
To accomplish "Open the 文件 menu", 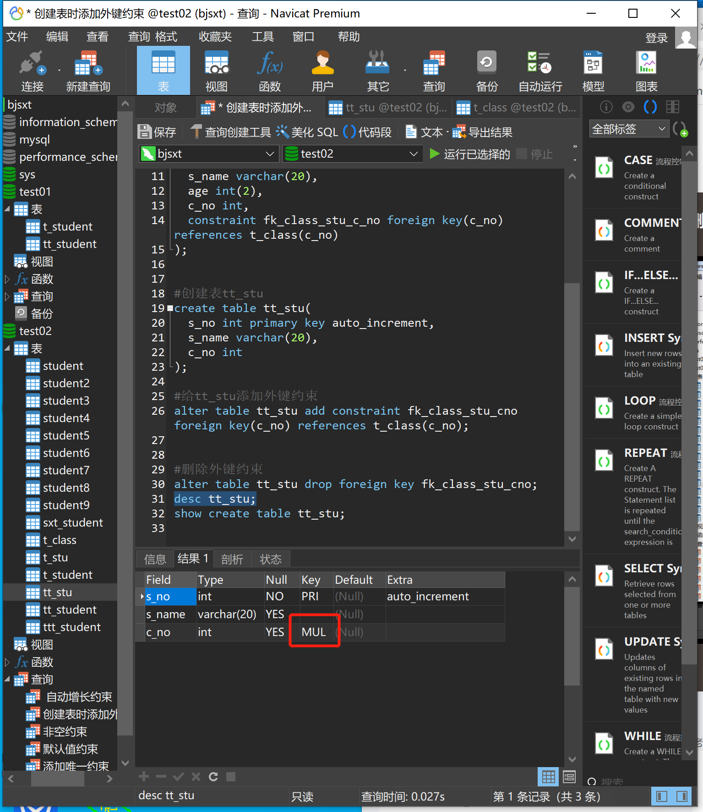I will (x=17, y=36).
